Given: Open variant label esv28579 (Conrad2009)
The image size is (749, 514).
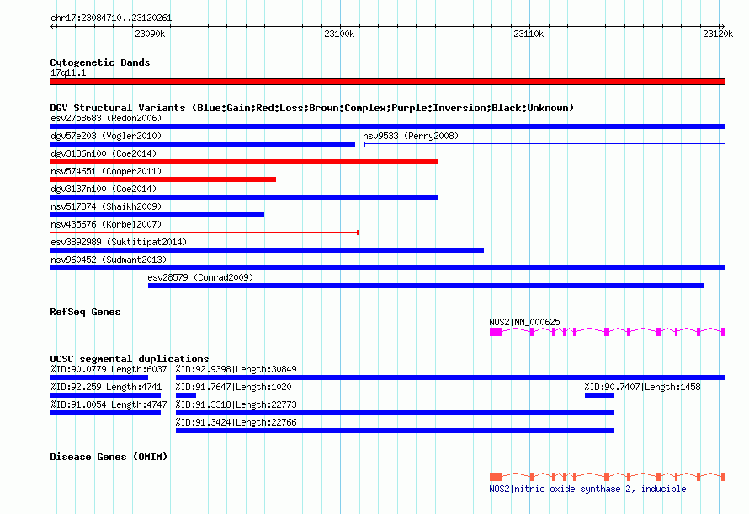Looking at the screenshot, I should 200,277.
